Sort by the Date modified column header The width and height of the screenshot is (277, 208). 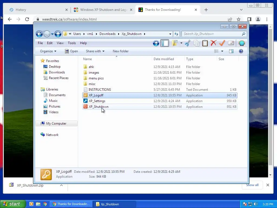click(x=168, y=59)
